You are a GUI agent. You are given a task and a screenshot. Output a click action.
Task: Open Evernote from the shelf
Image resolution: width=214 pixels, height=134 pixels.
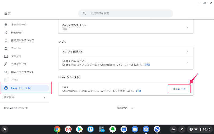(113, 129)
